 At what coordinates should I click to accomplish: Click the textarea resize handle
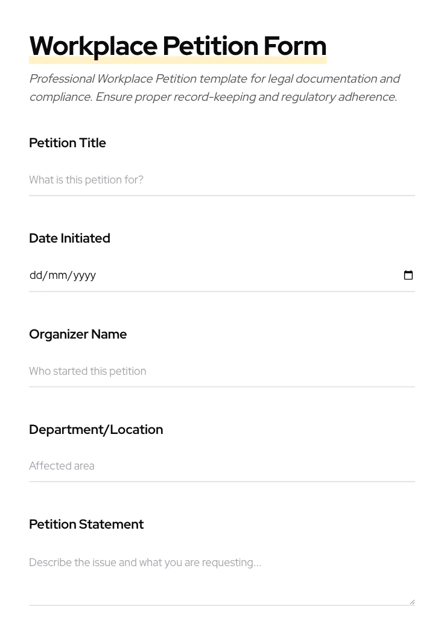(411, 600)
